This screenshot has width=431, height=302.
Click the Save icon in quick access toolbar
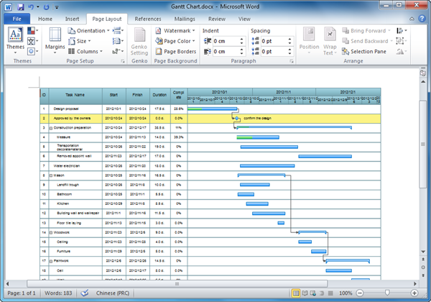(19, 6)
